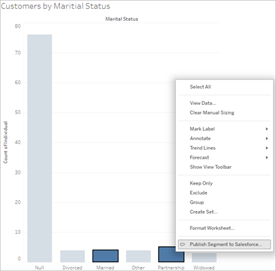Click the Partnership axis label
Screen dimensions: 276x271
pos(171,268)
